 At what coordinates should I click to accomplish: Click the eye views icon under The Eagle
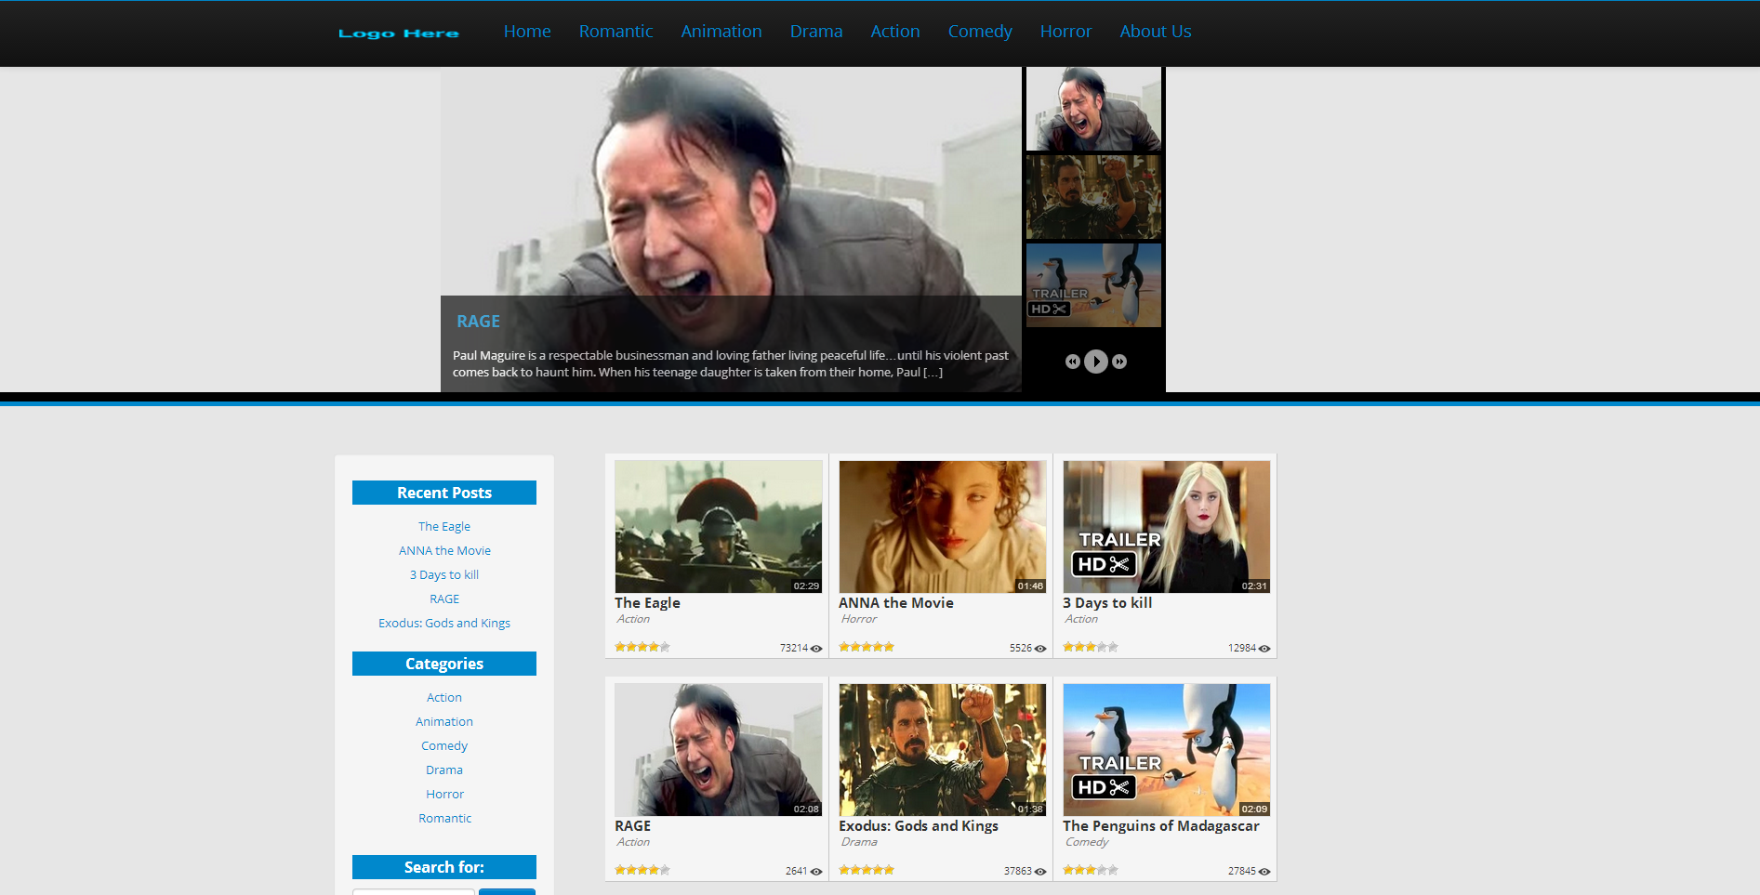point(816,649)
